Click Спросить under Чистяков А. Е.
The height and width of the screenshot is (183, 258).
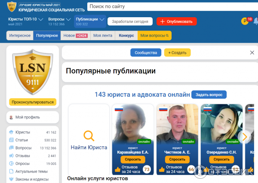[177, 159]
